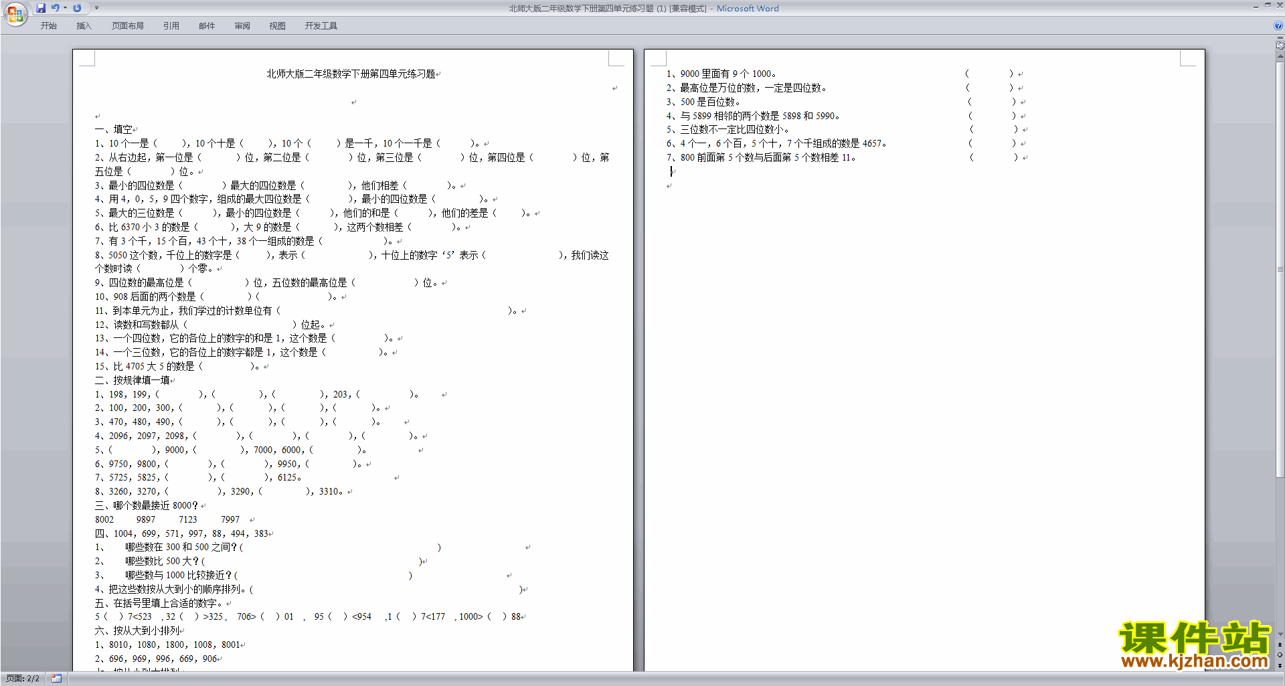Redo the last action

click(77, 8)
